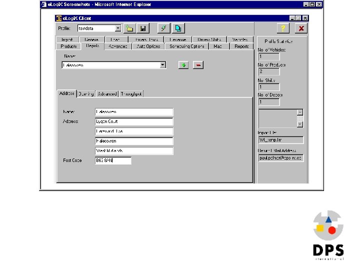The height and width of the screenshot is (270, 360).
Task: Open the Revenue tab
Action: tap(177, 39)
